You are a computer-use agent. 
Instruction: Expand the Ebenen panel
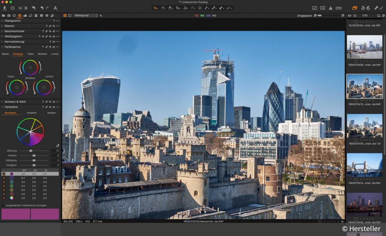click(2, 26)
